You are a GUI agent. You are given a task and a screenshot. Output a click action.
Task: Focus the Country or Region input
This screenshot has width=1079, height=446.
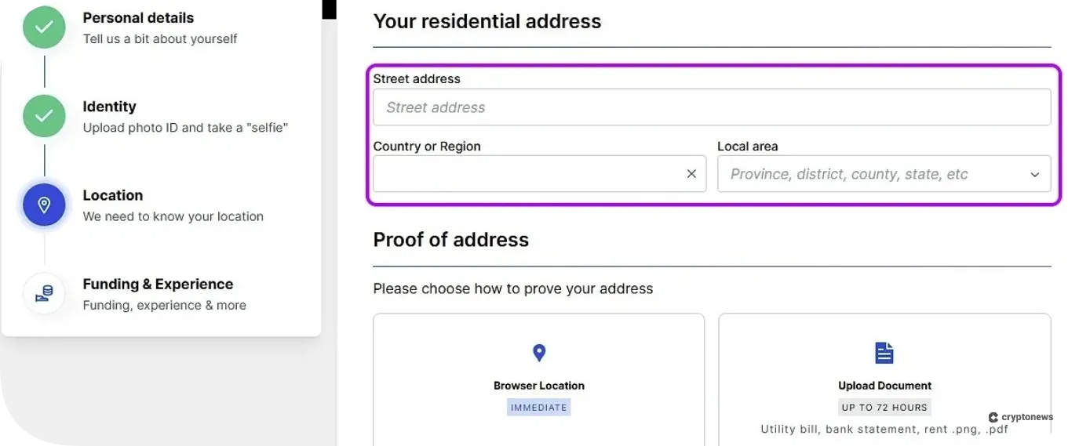526,174
